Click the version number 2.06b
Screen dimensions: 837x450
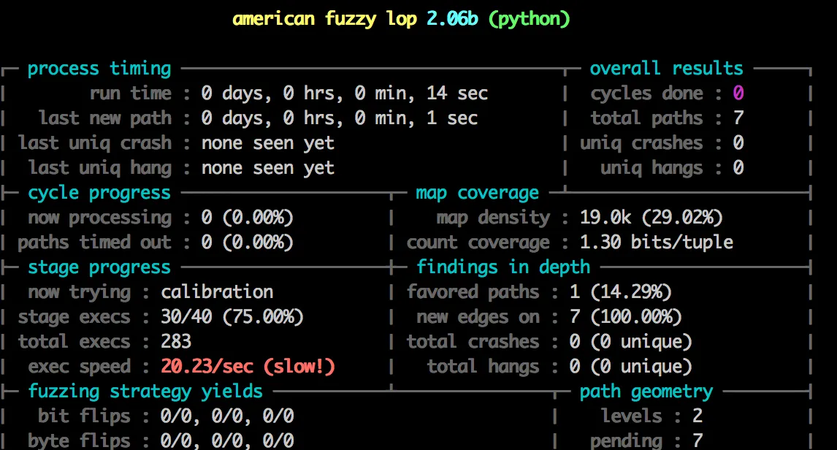[452, 19]
